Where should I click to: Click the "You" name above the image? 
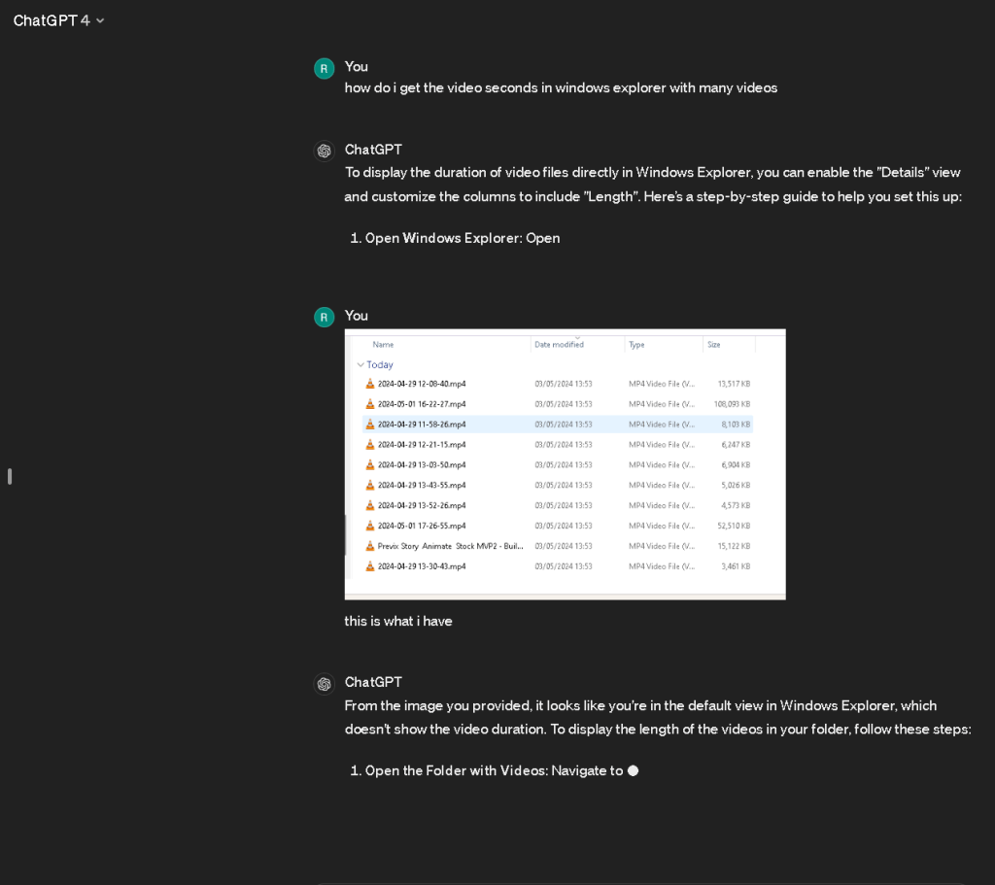tap(356, 316)
